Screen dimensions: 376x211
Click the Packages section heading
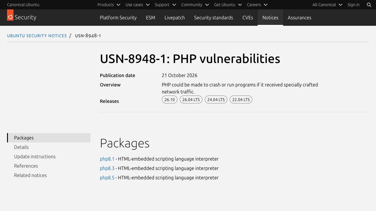tap(125, 143)
